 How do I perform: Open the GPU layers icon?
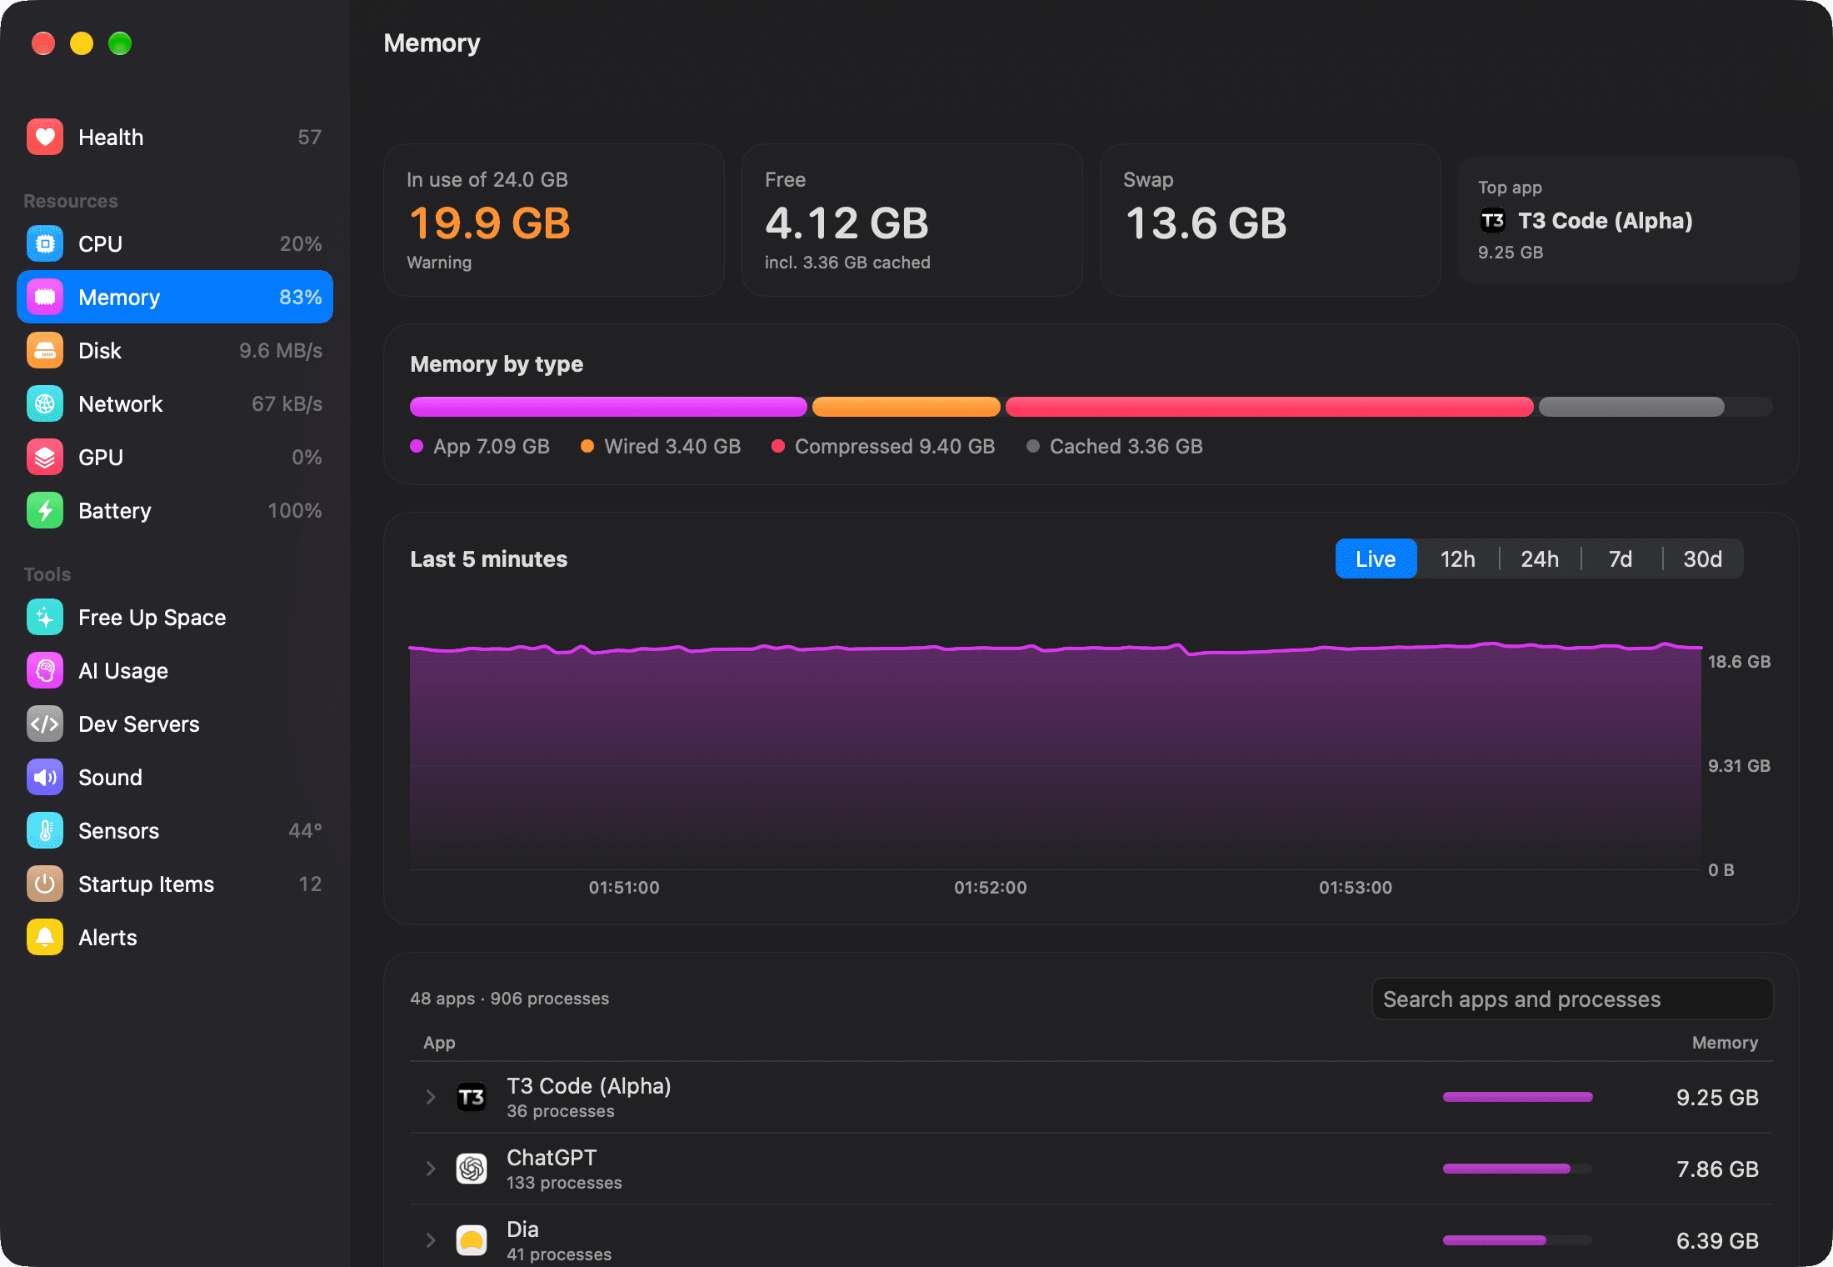pos(45,458)
